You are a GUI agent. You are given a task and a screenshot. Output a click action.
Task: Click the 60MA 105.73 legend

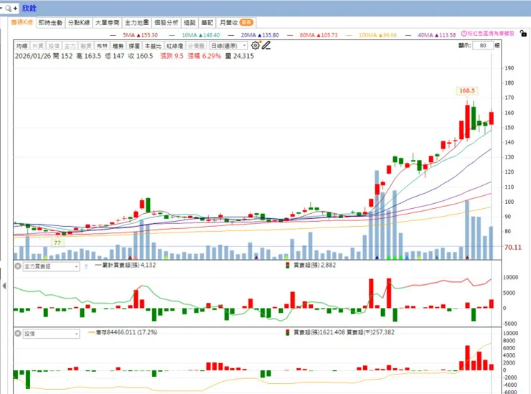click(312, 35)
